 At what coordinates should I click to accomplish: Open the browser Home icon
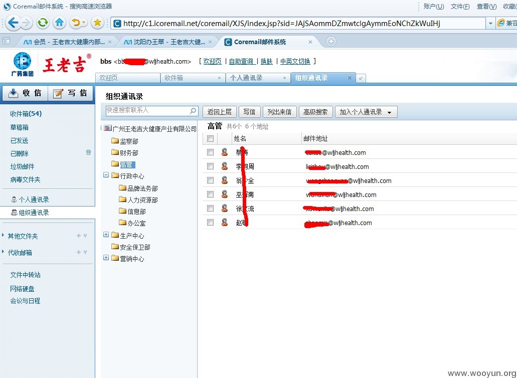click(x=59, y=23)
